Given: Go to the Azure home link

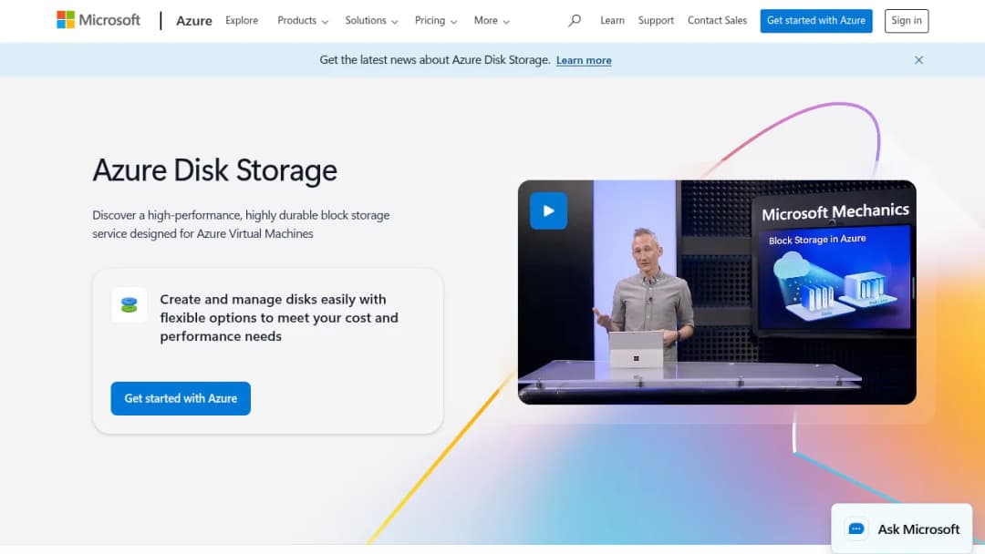Looking at the screenshot, I should point(194,21).
